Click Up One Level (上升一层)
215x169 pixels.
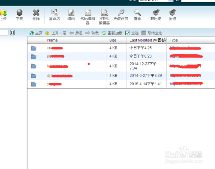[56, 33]
